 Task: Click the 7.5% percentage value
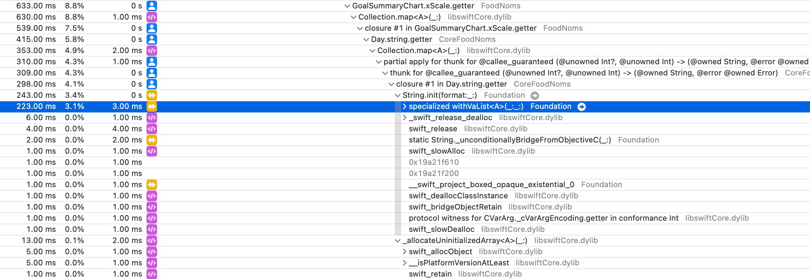click(x=74, y=28)
